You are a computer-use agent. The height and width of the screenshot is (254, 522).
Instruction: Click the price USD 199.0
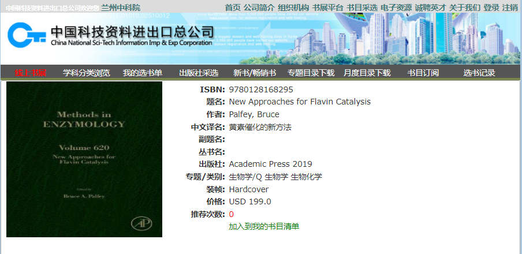click(x=250, y=201)
